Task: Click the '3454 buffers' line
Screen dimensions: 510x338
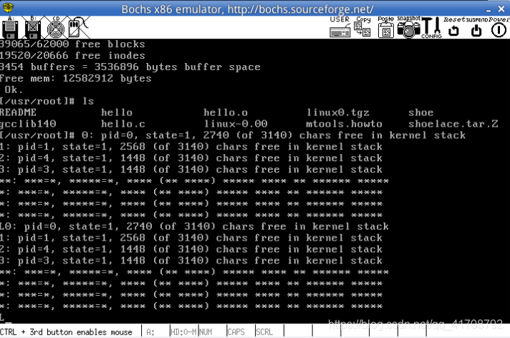Action: click(130, 67)
